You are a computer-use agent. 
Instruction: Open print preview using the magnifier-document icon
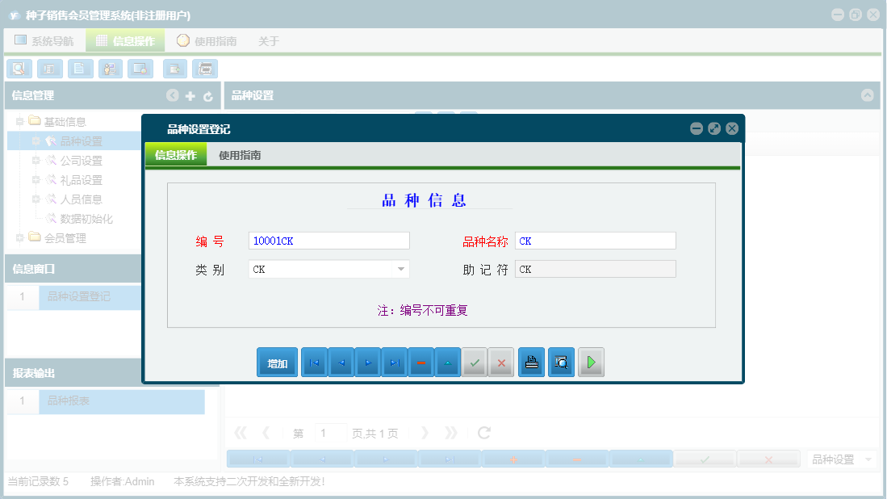[x=561, y=362]
